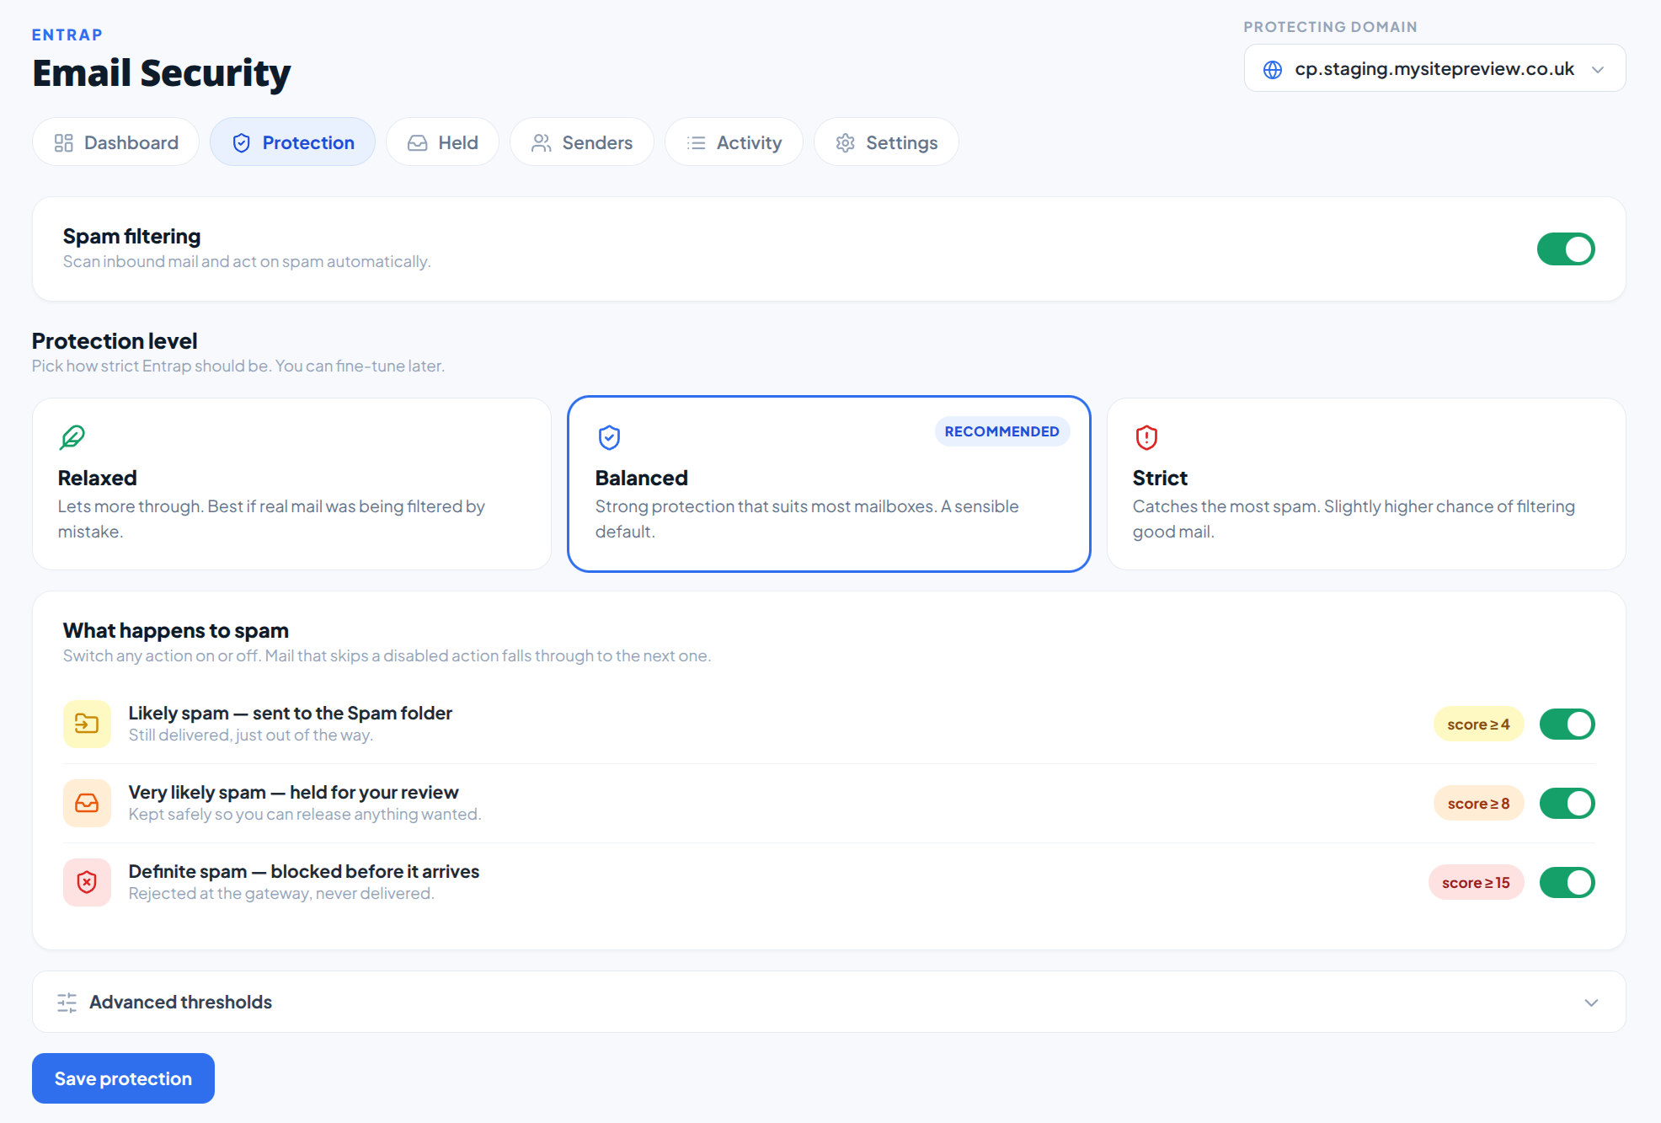
Task: Turn off Definite spam blocking switch
Action: (x=1567, y=883)
